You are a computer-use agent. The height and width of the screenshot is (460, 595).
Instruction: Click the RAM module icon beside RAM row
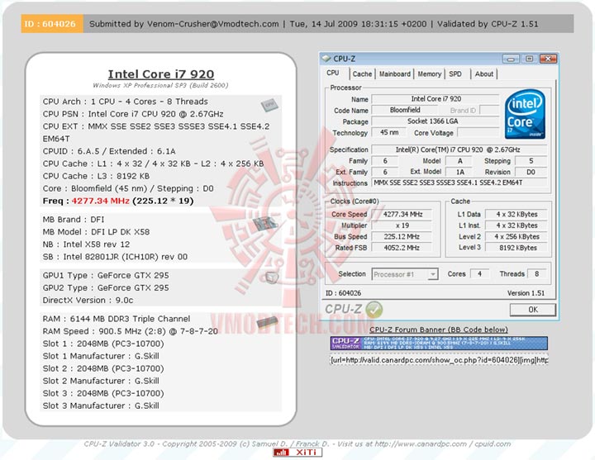click(267, 322)
